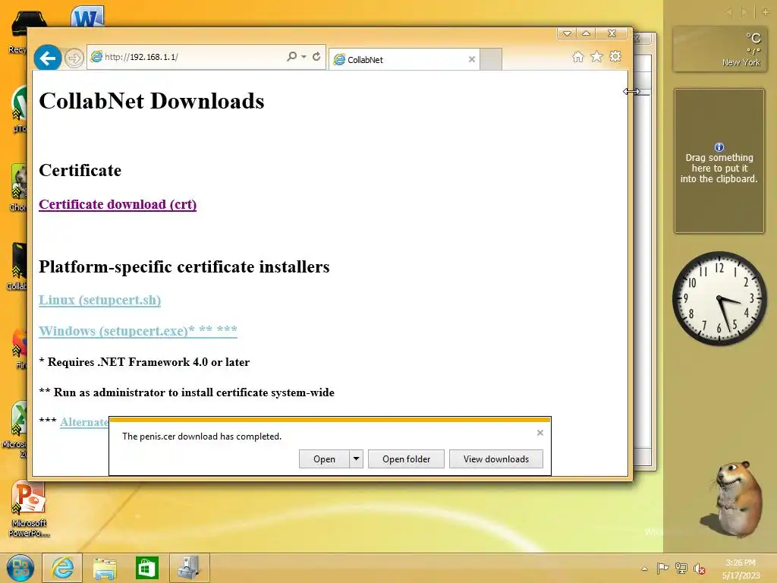The height and width of the screenshot is (583, 777).
Task: Open the clock showing 3:26 PM
Action: (741, 569)
